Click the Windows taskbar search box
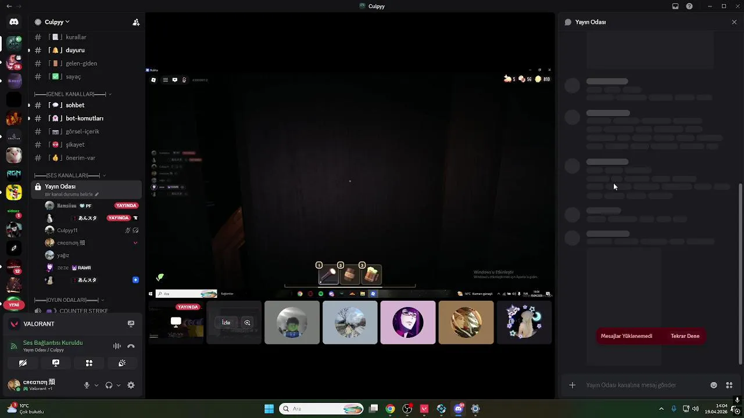 [322, 409]
